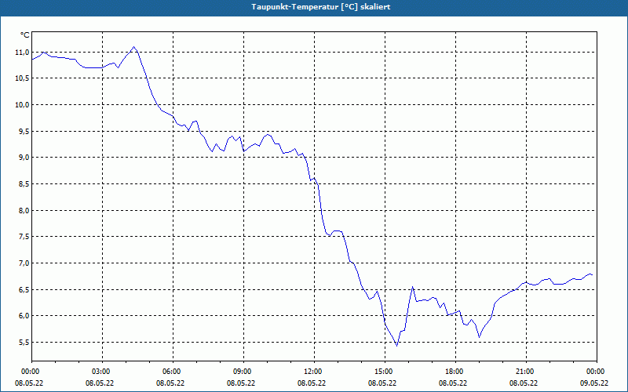Click the 7,0 y-axis label
The height and width of the screenshot is (392, 628).
[24, 263]
